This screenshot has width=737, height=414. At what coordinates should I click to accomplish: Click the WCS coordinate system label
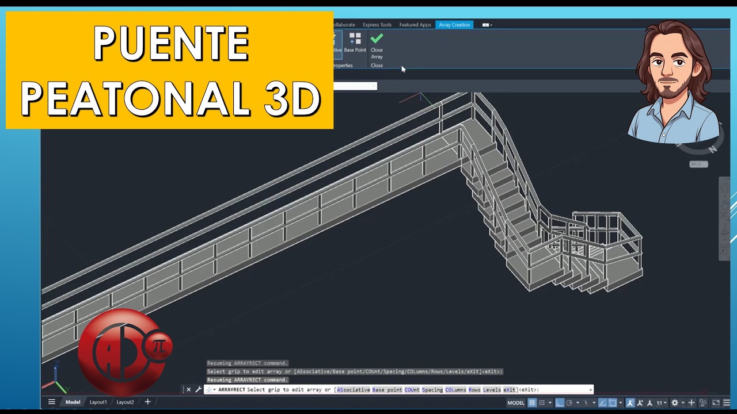pyautogui.click(x=698, y=164)
